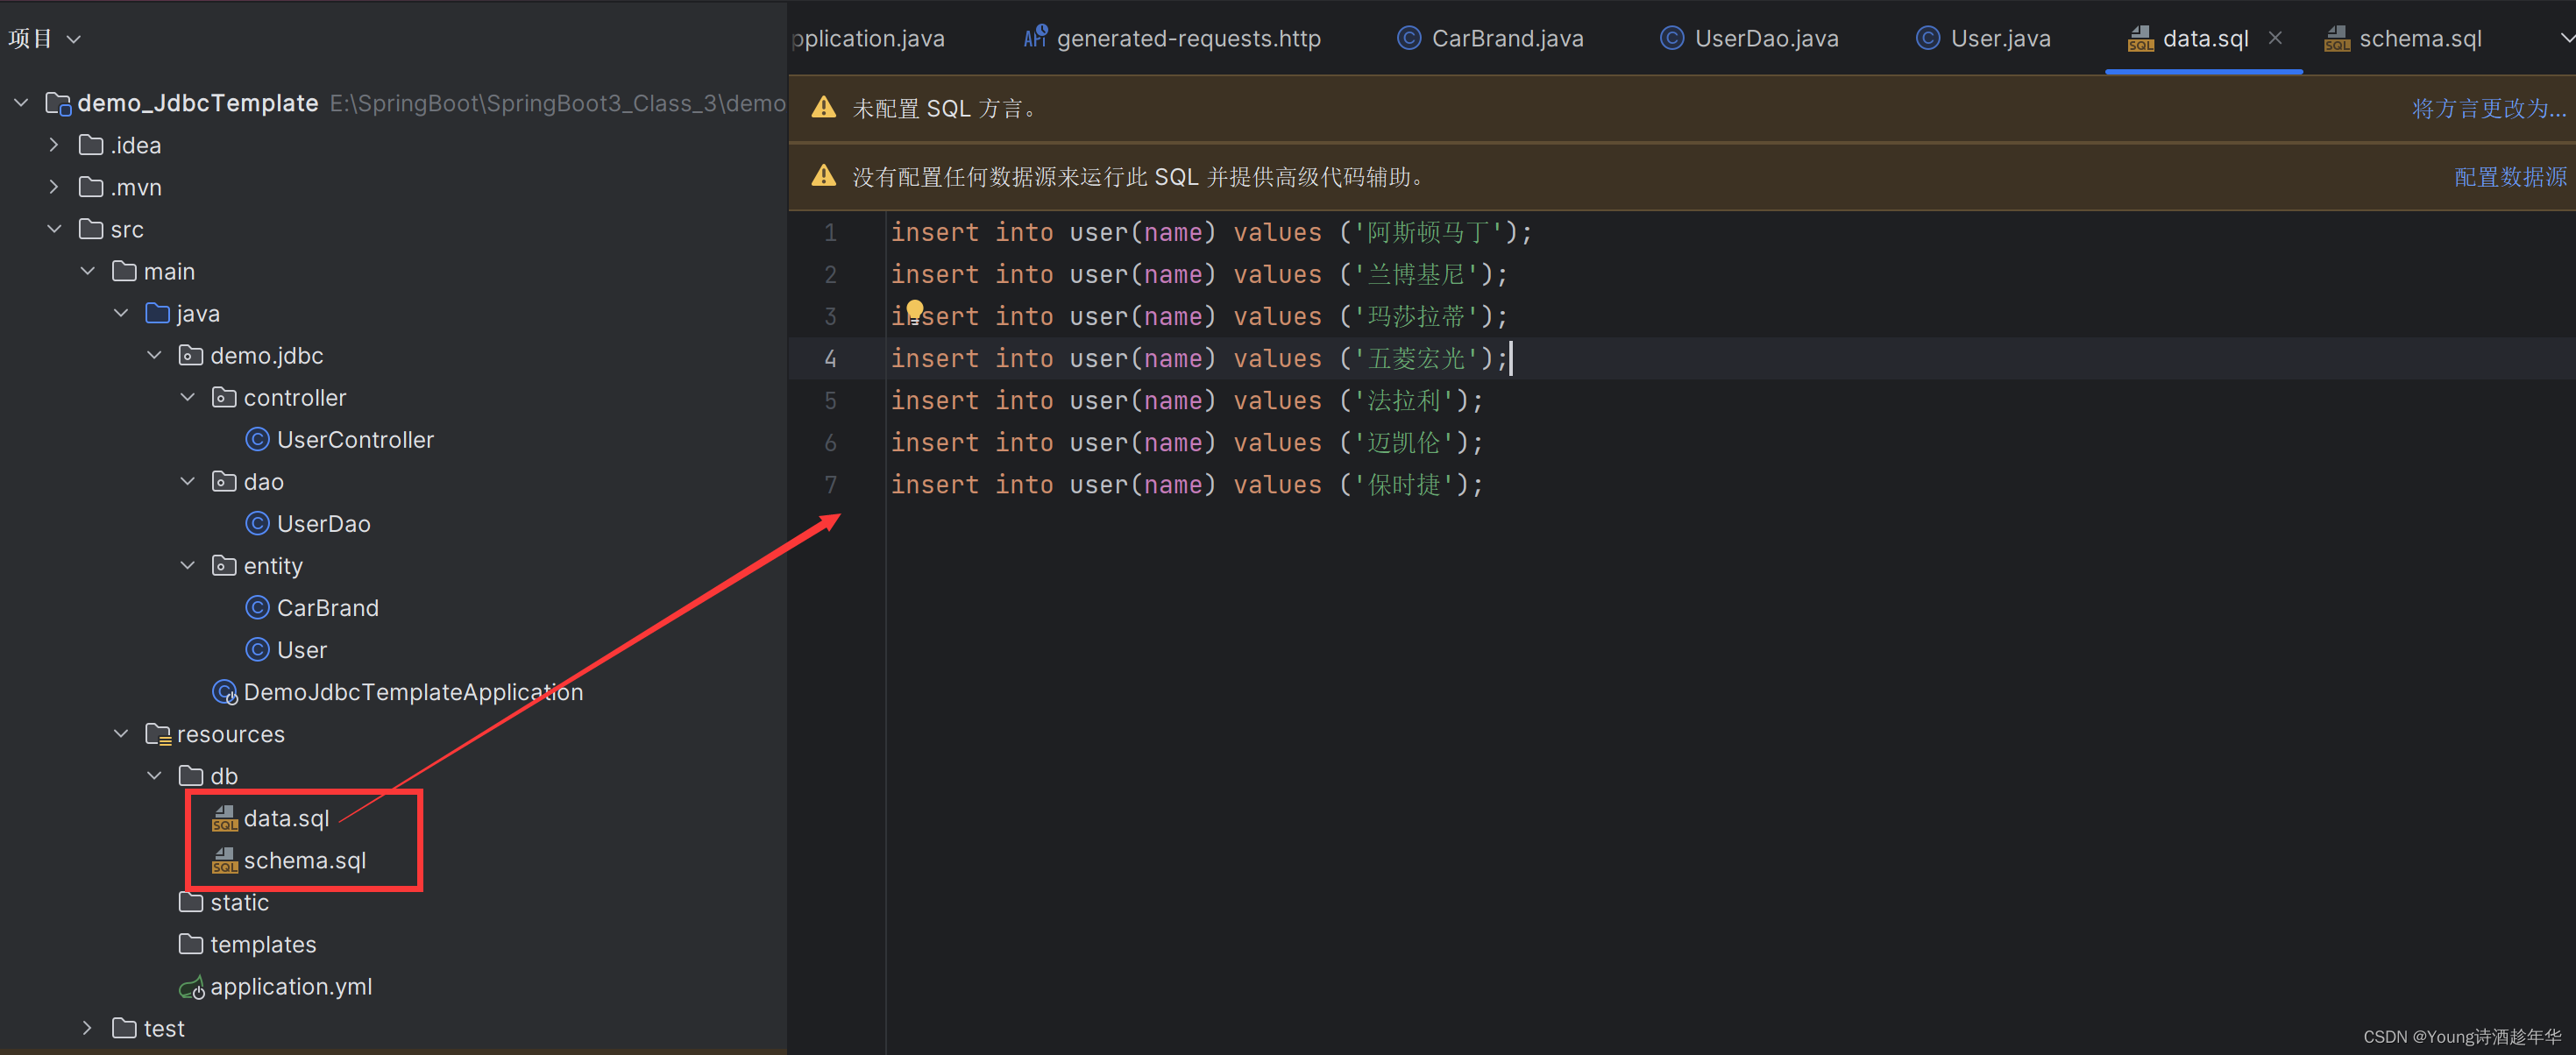Collapse the controller package
2576x1055 pixels.
pyautogui.click(x=187, y=397)
